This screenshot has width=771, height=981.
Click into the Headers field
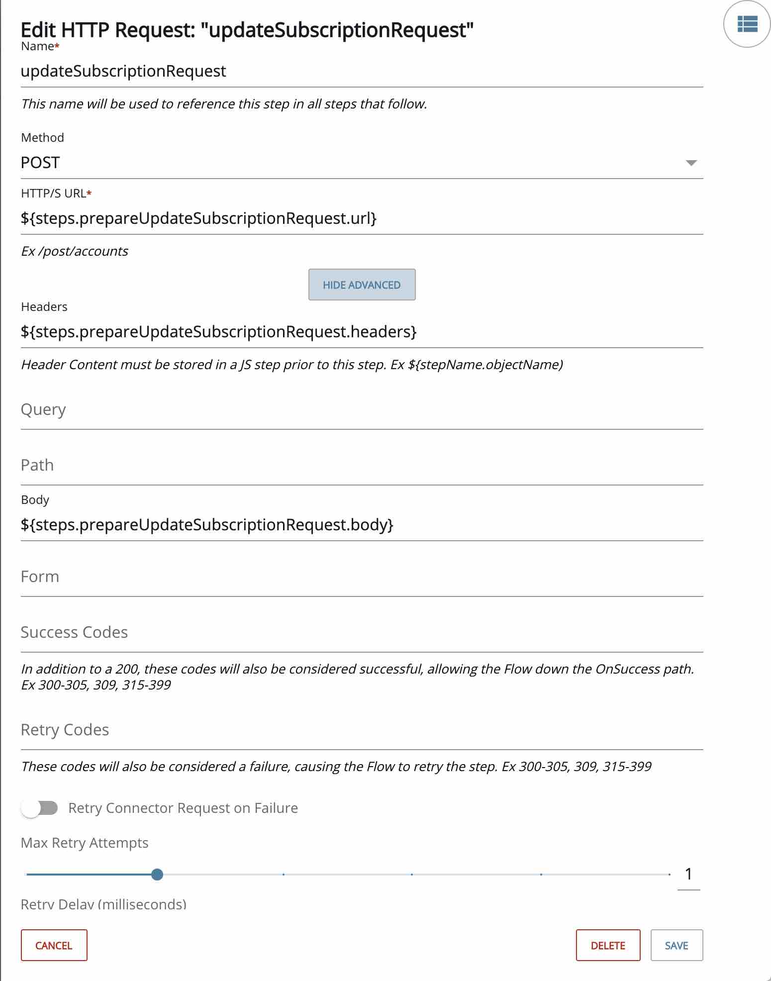362,332
